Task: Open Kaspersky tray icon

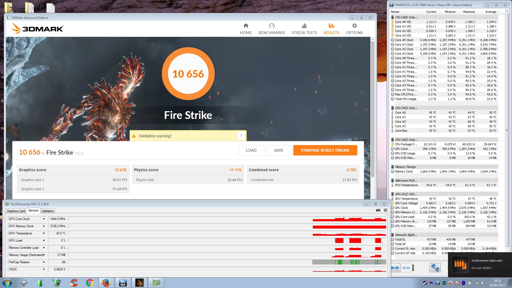Action: [451, 283]
